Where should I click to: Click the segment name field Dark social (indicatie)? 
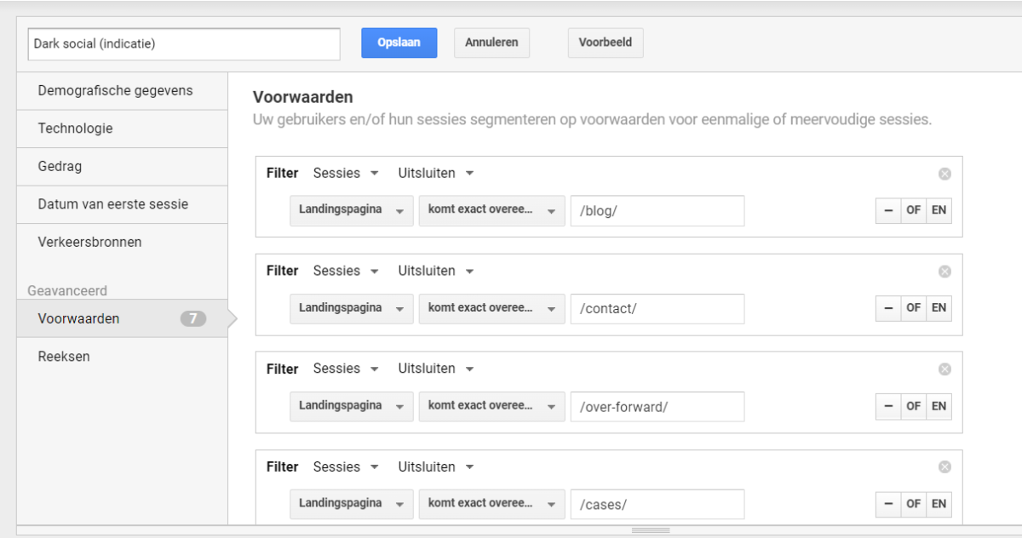(183, 44)
